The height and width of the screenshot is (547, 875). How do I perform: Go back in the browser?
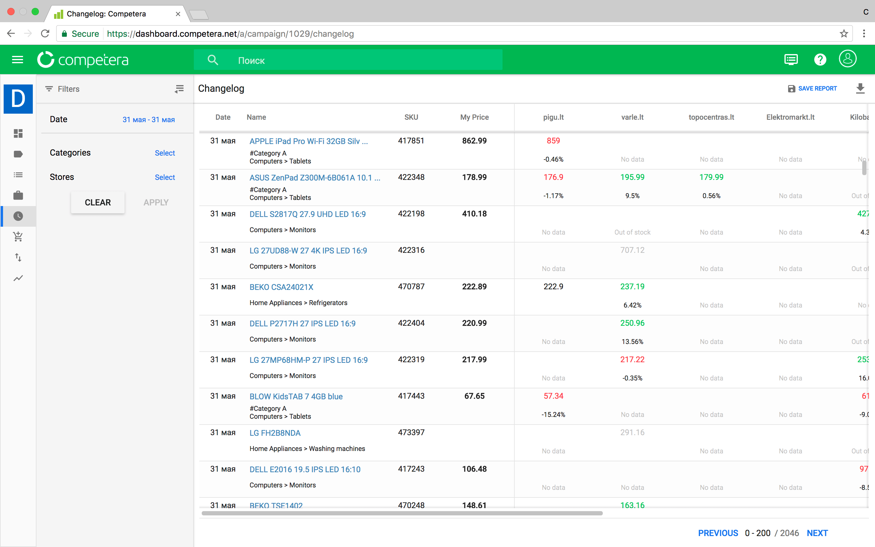click(x=11, y=34)
